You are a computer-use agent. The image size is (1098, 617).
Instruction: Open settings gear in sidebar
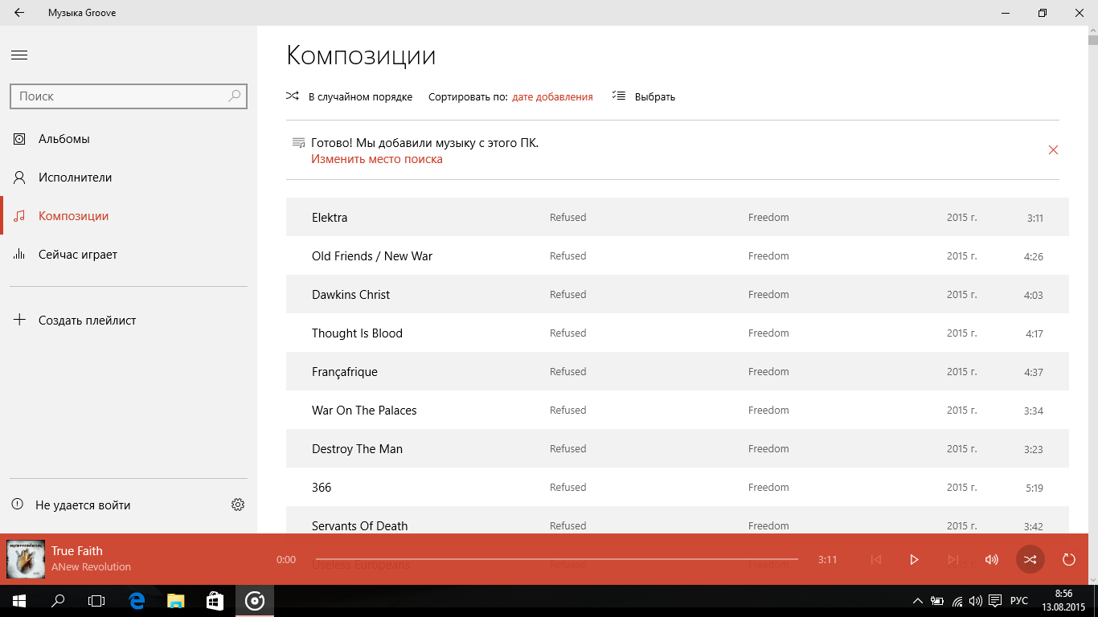[x=238, y=505]
